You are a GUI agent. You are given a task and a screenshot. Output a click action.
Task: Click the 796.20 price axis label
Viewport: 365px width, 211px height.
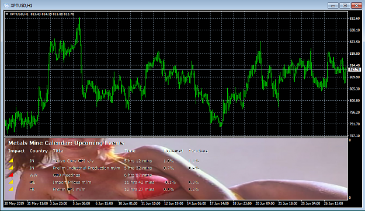(354, 112)
